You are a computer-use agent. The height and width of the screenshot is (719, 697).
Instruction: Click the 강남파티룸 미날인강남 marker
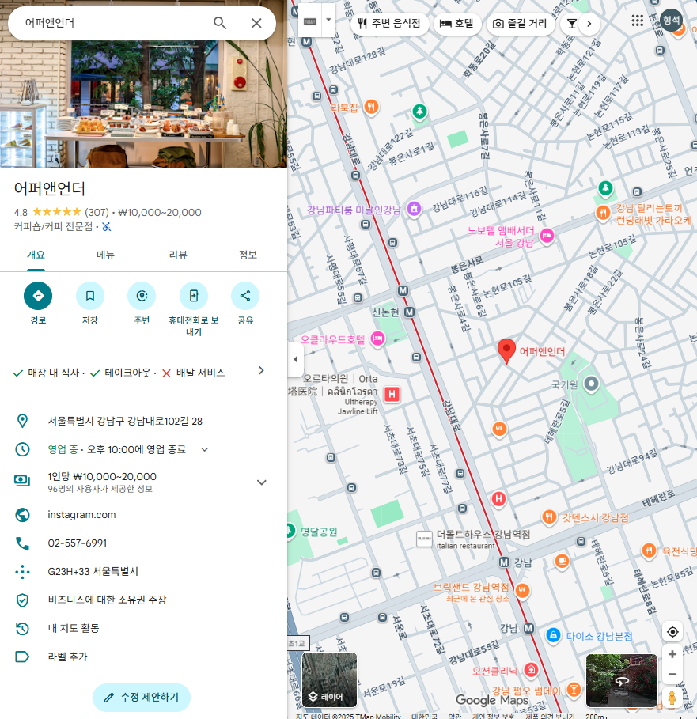pos(414,209)
